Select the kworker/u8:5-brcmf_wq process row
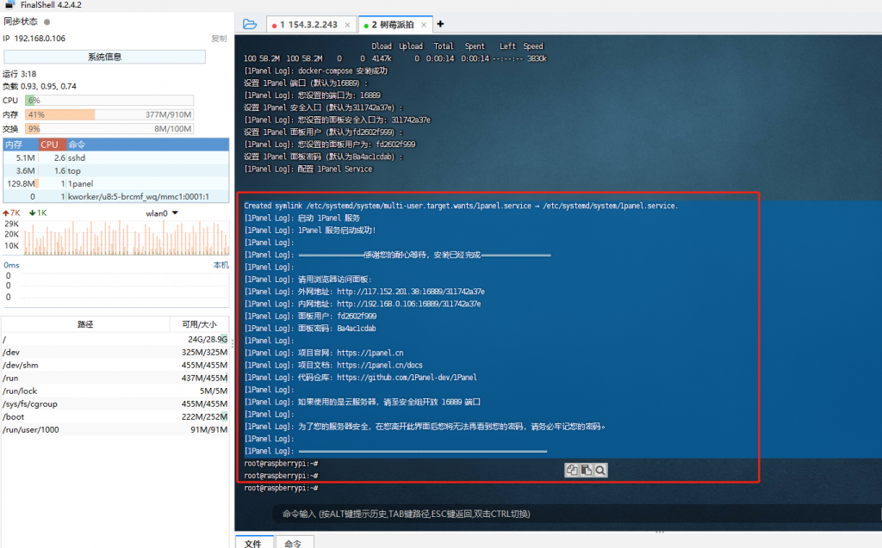The height and width of the screenshot is (548, 882). tap(116, 197)
